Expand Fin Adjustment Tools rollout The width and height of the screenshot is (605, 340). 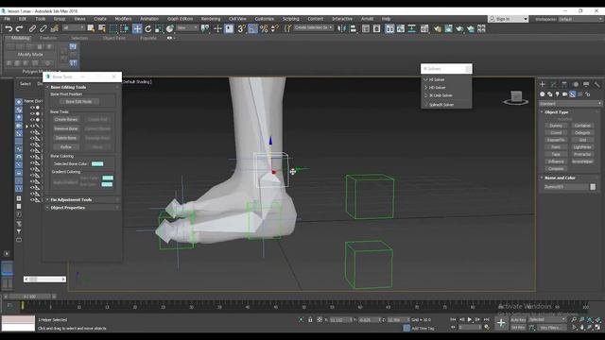[71, 199]
